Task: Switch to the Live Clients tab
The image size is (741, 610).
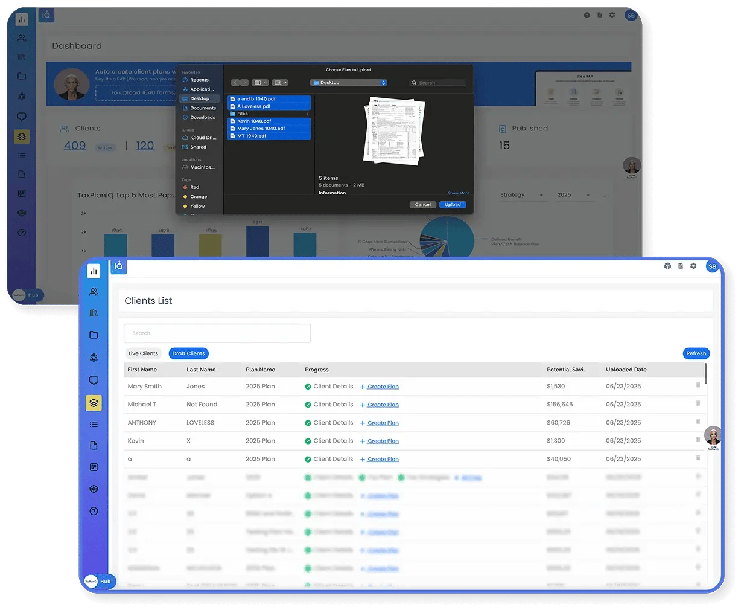Action: point(143,353)
